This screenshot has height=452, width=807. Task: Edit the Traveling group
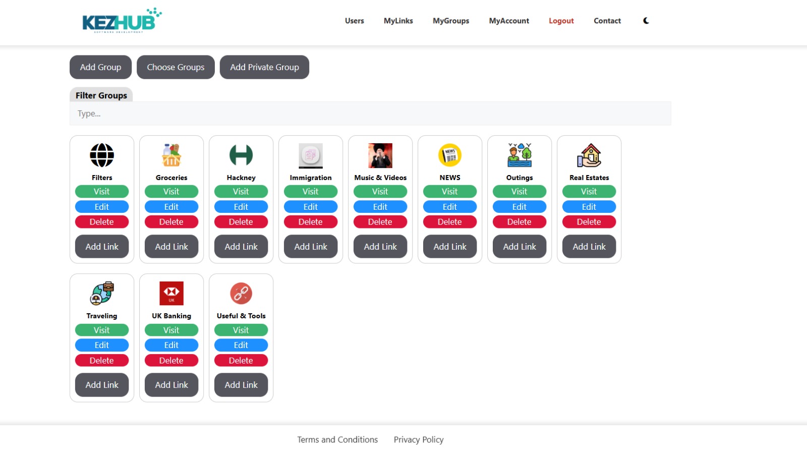click(102, 345)
